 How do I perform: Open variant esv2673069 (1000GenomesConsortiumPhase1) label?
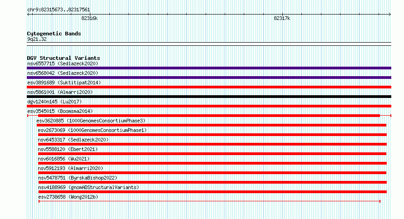coord(92,130)
